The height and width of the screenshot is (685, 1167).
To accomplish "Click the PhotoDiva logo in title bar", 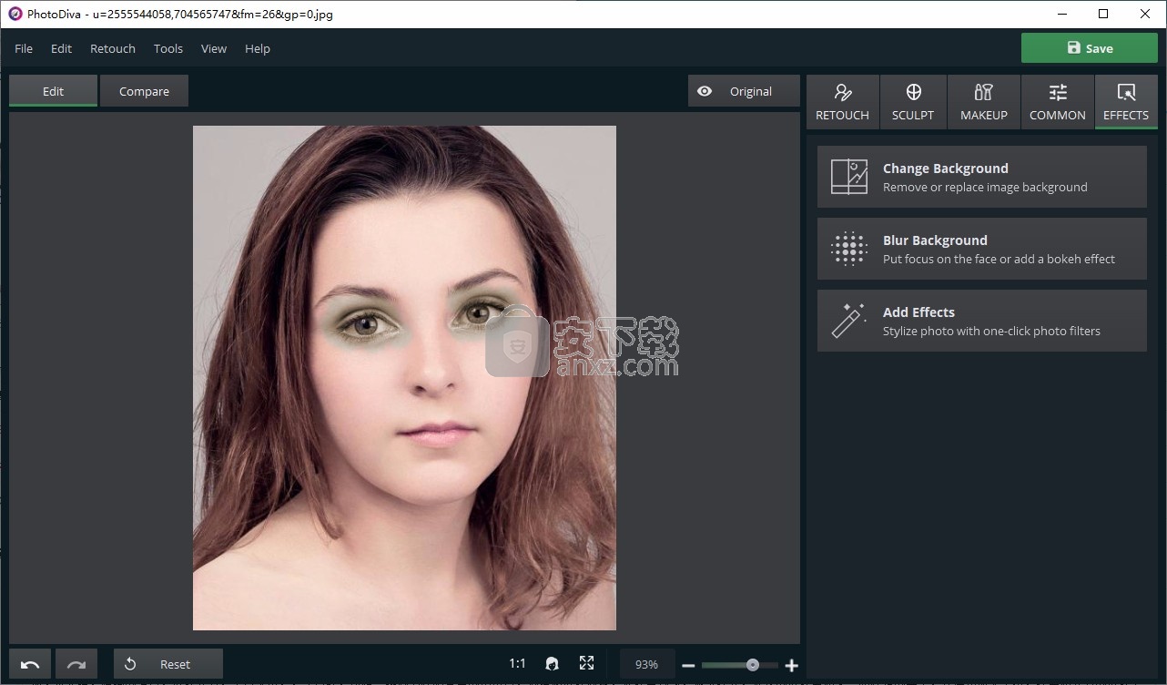I will tap(15, 14).
